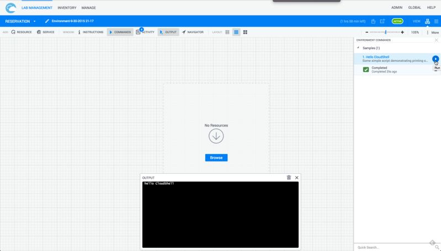
Task: Click the Quick Search magnifier icon
Action: 437,247
